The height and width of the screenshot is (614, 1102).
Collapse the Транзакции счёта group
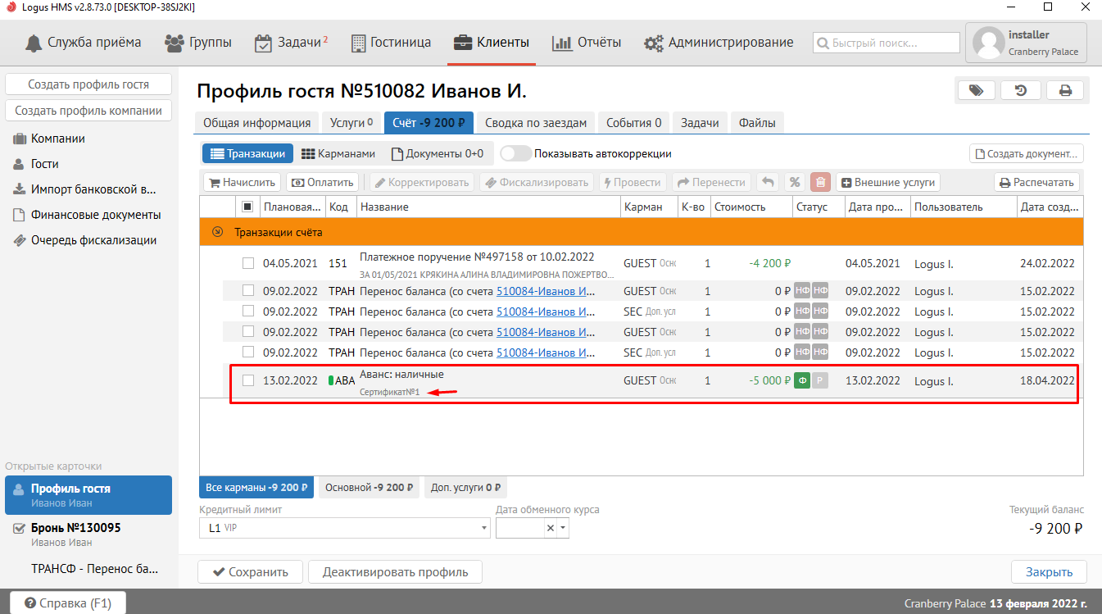click(x=217, y=232)
